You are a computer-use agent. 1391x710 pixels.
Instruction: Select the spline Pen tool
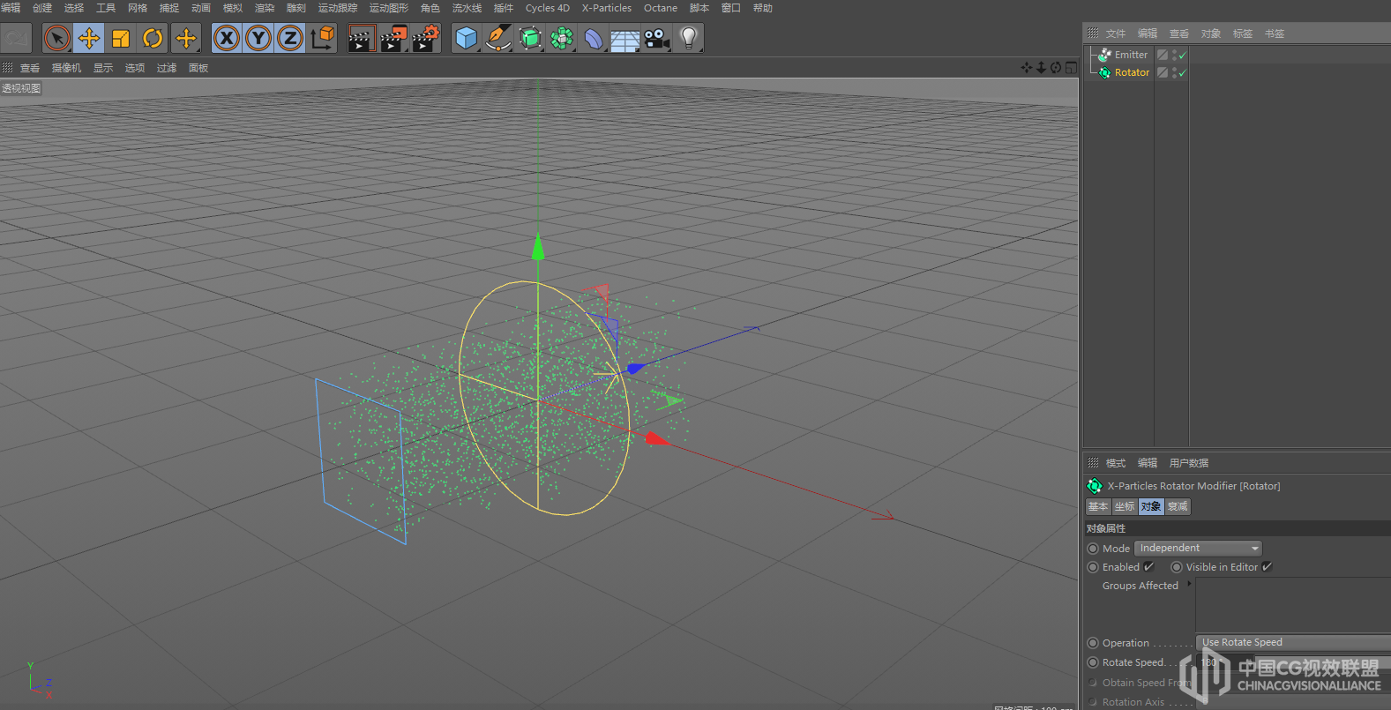[498, 38]
